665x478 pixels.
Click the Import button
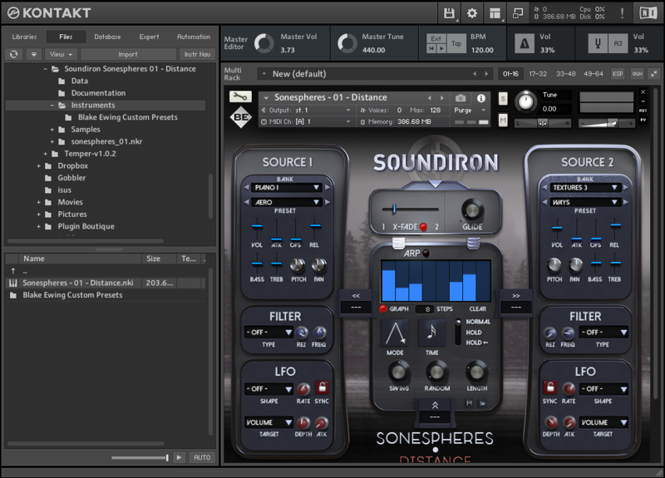[x=127, y=54]
